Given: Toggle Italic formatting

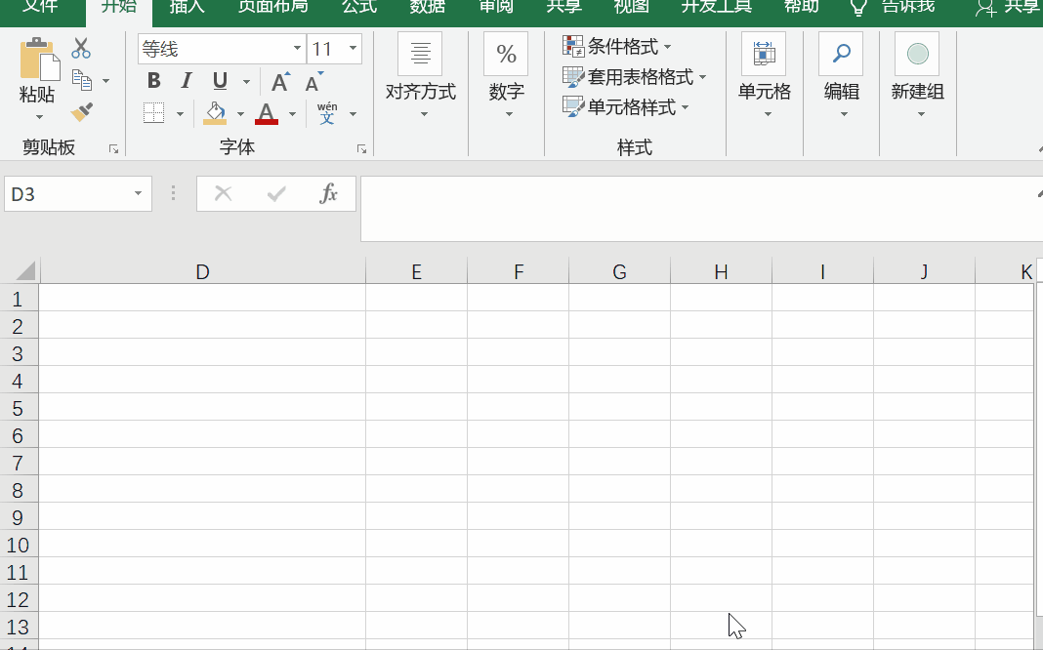Looking at the screenshot, I should pyautogui.click(x=187, y=81).
